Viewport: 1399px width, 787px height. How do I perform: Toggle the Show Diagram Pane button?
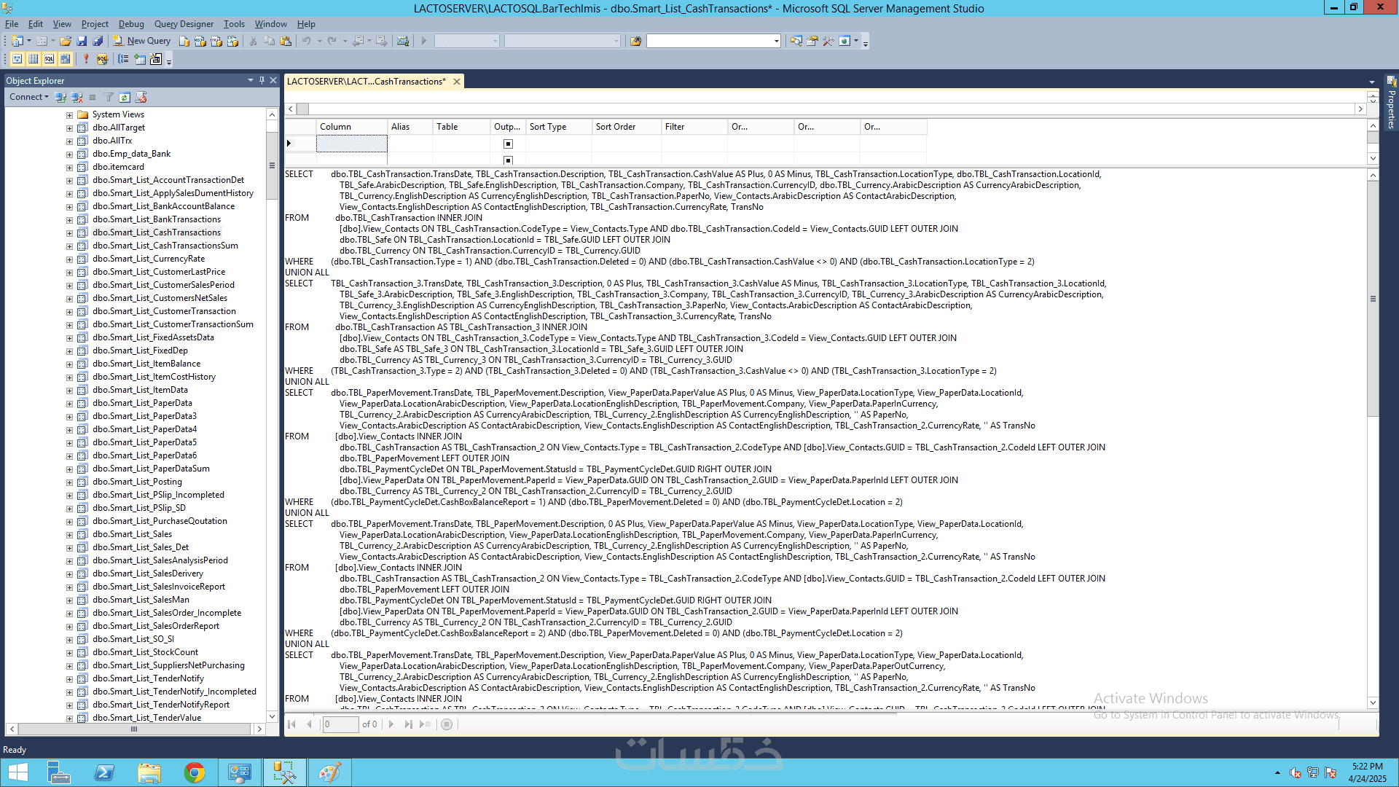coord(17,59)
